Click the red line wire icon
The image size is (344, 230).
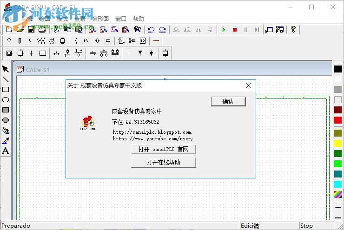tap(156, 41)
